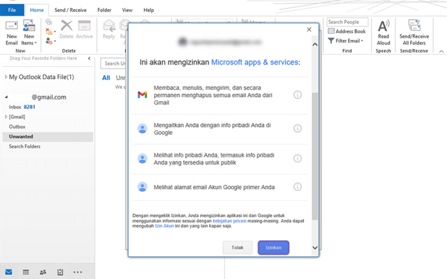Click the Reply icon
The image size is (447, 279).
tap(109, 26)
